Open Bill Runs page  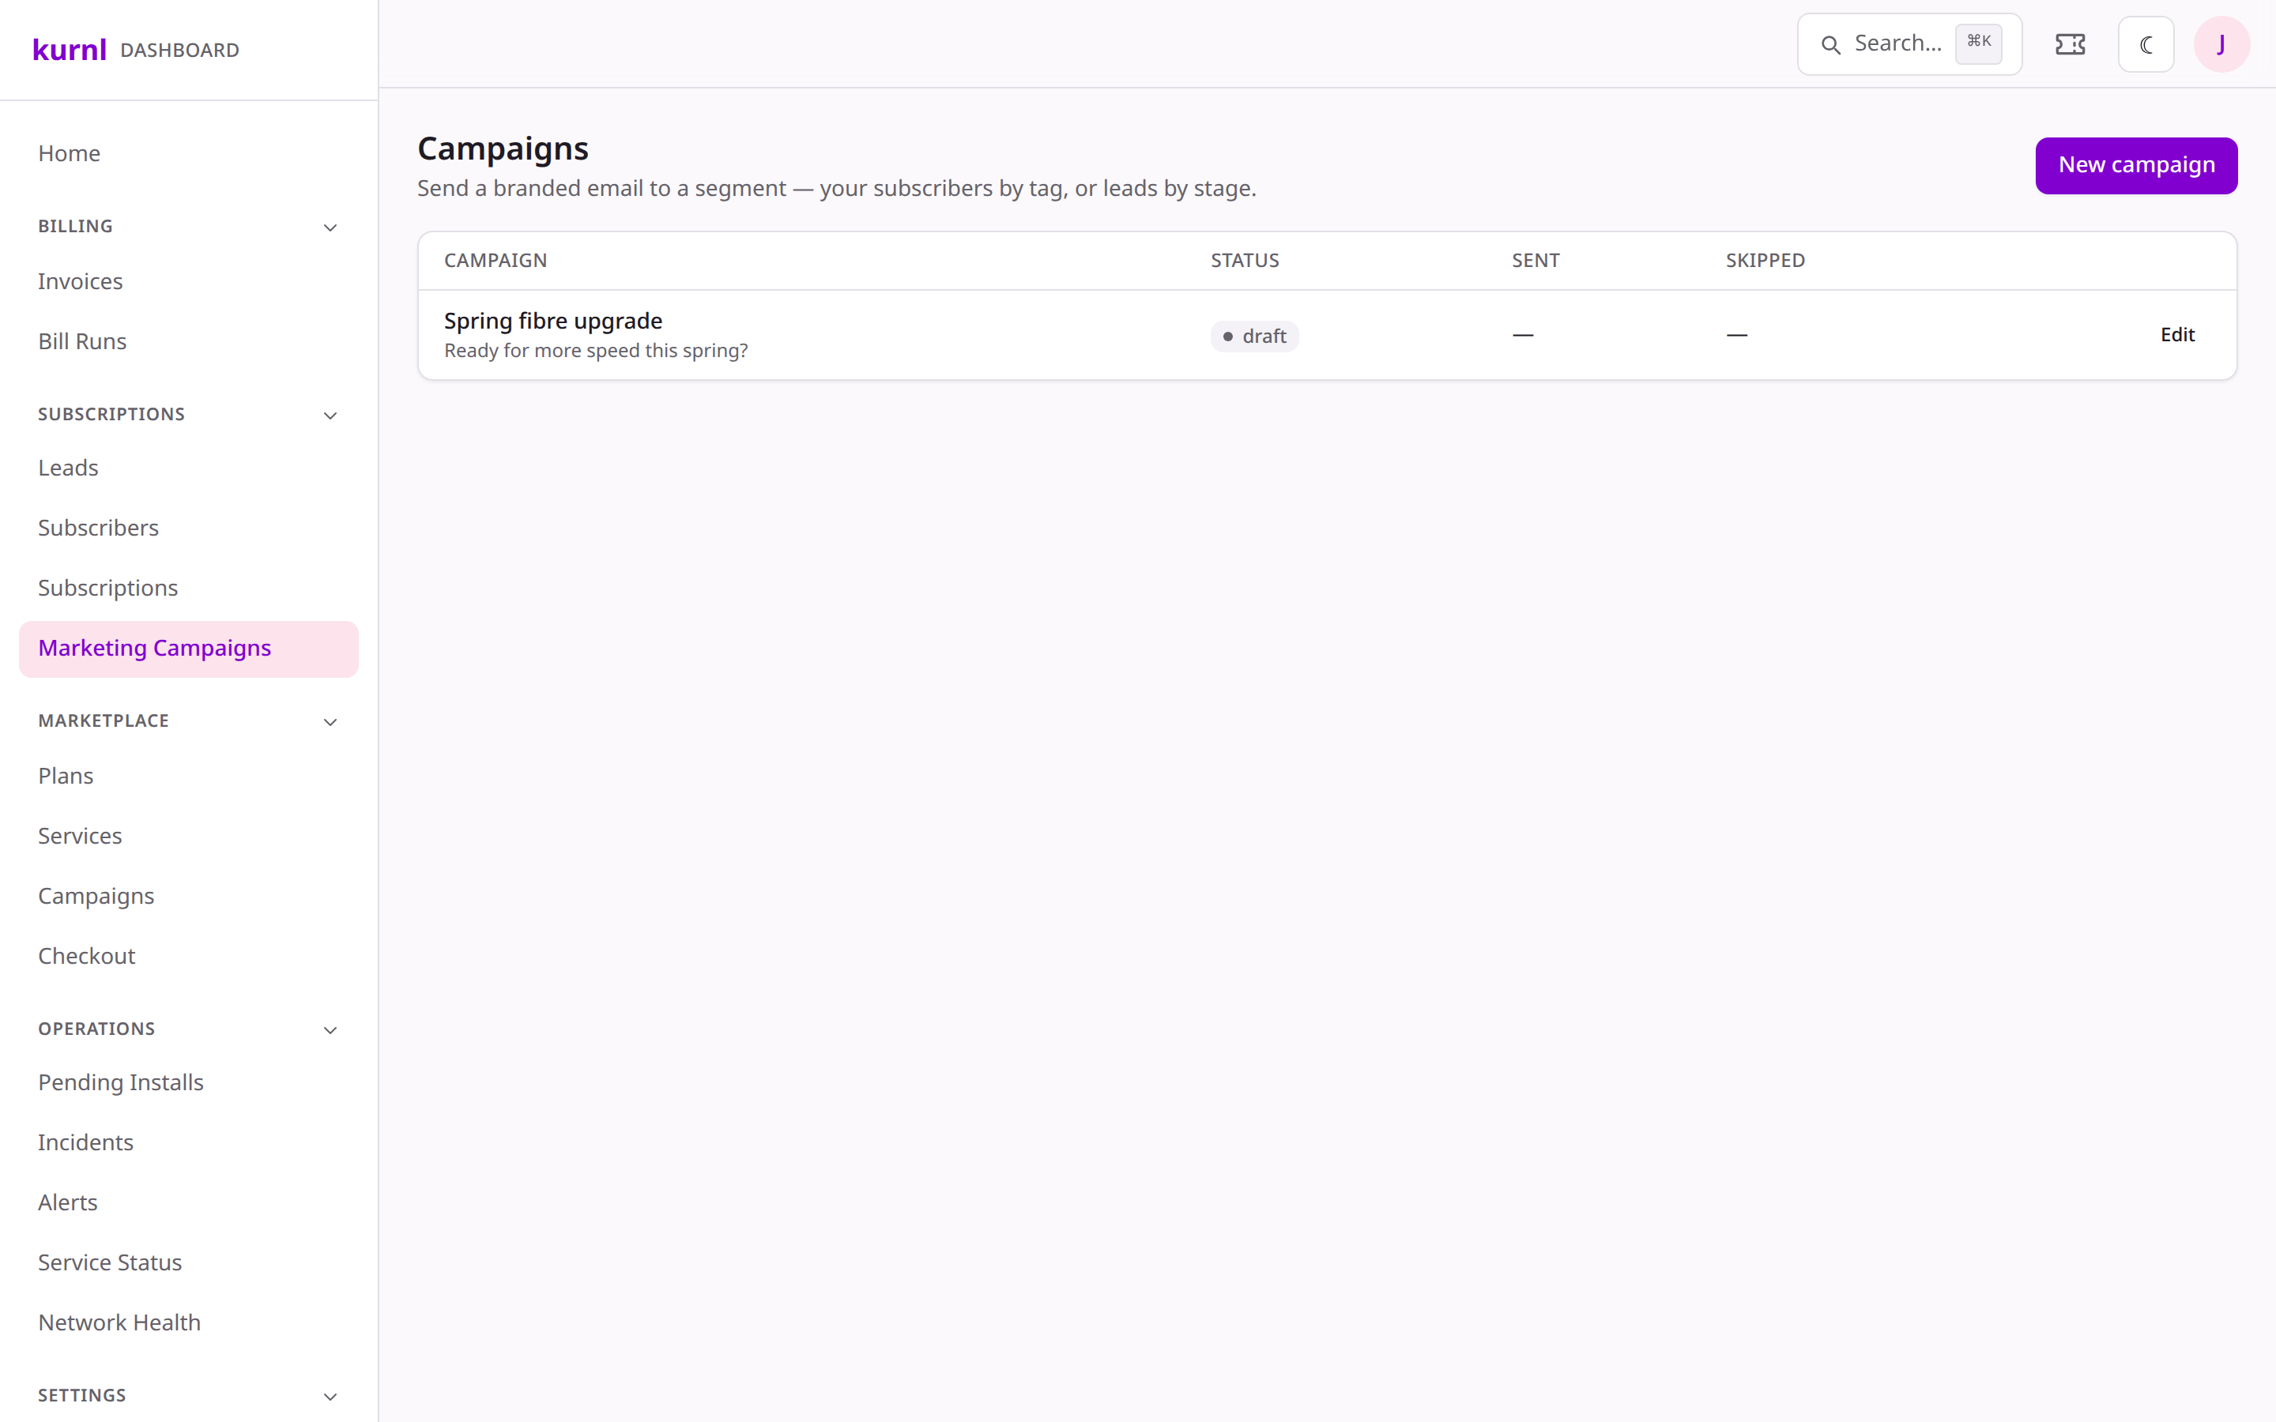188,341
